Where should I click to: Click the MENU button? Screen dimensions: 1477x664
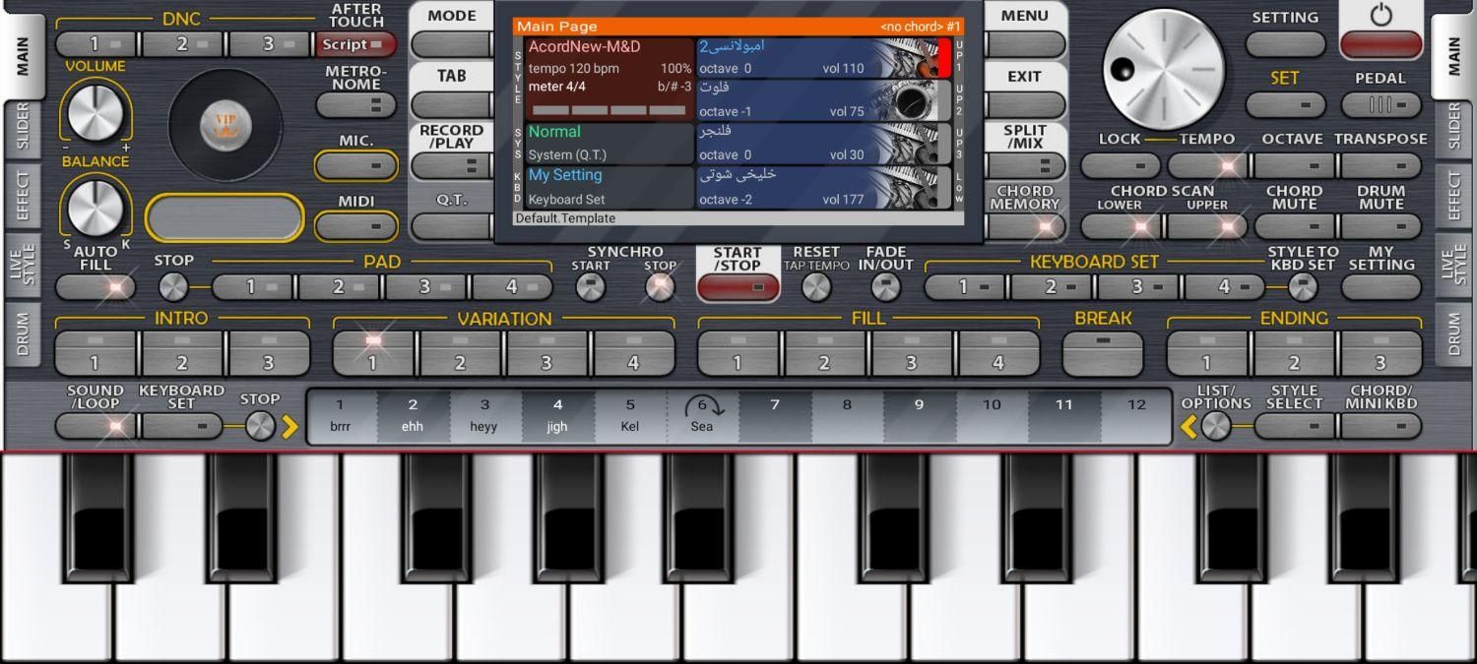[1024, 44]
